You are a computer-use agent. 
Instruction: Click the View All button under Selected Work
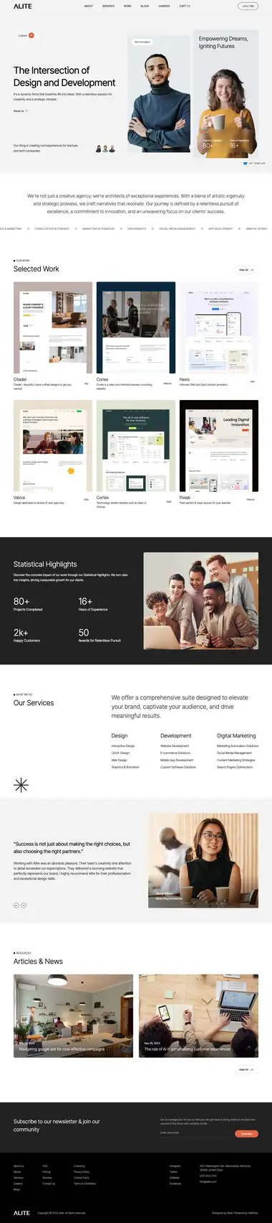pyautogui.click(x=246, y=270)
